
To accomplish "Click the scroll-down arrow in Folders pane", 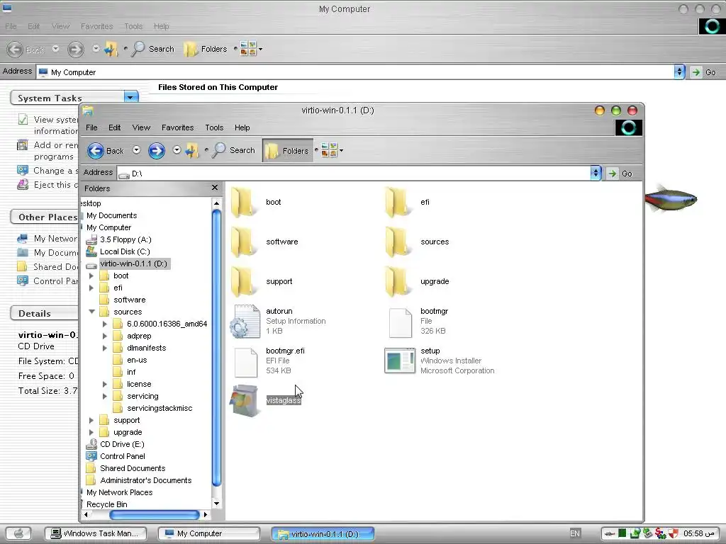I will coord(216,504).
